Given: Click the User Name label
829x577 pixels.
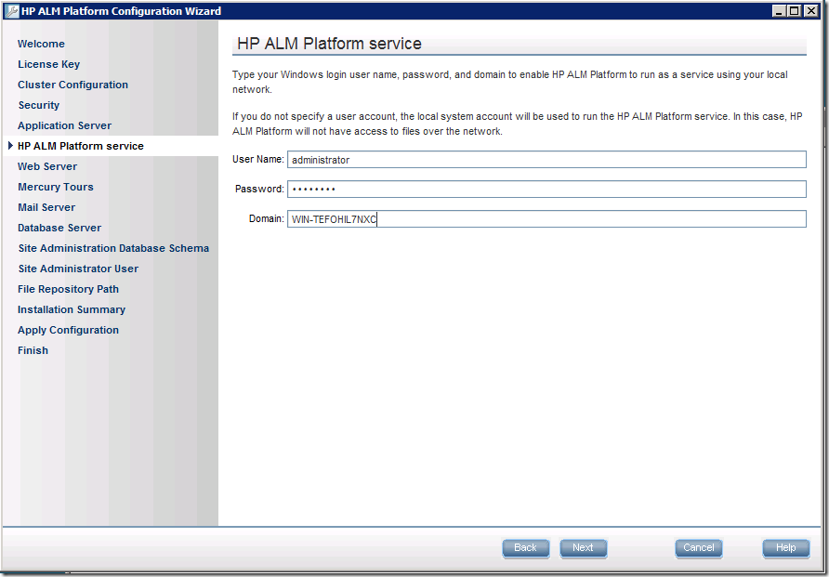Looking at the screenshot, I should (x=258, y=159).
